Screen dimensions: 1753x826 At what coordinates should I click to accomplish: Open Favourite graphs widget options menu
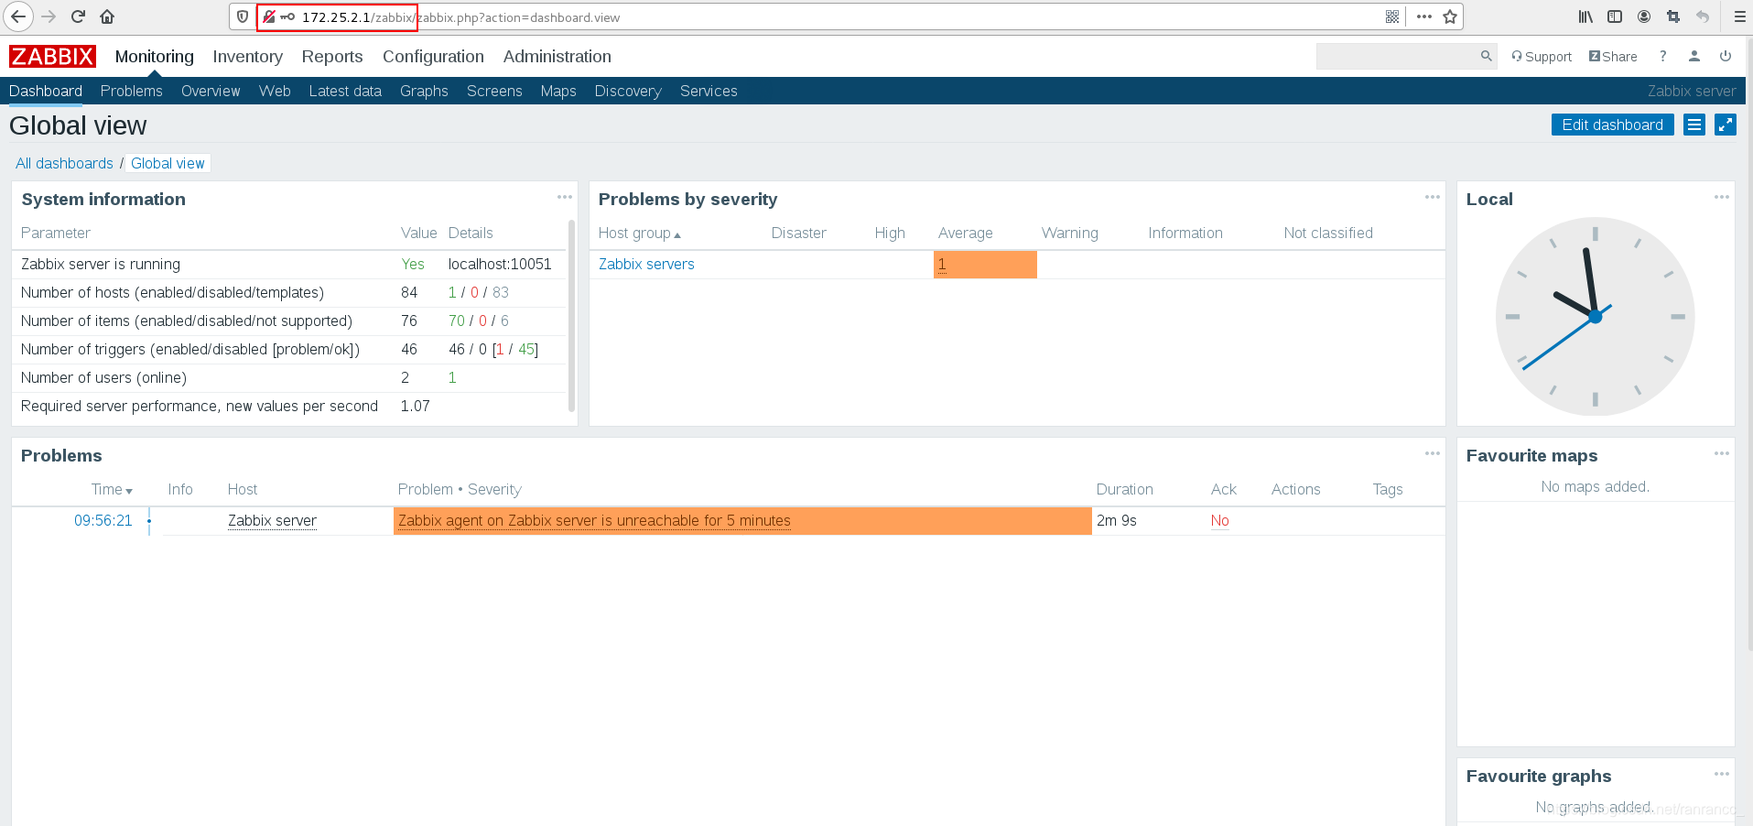coord(1722,774)
